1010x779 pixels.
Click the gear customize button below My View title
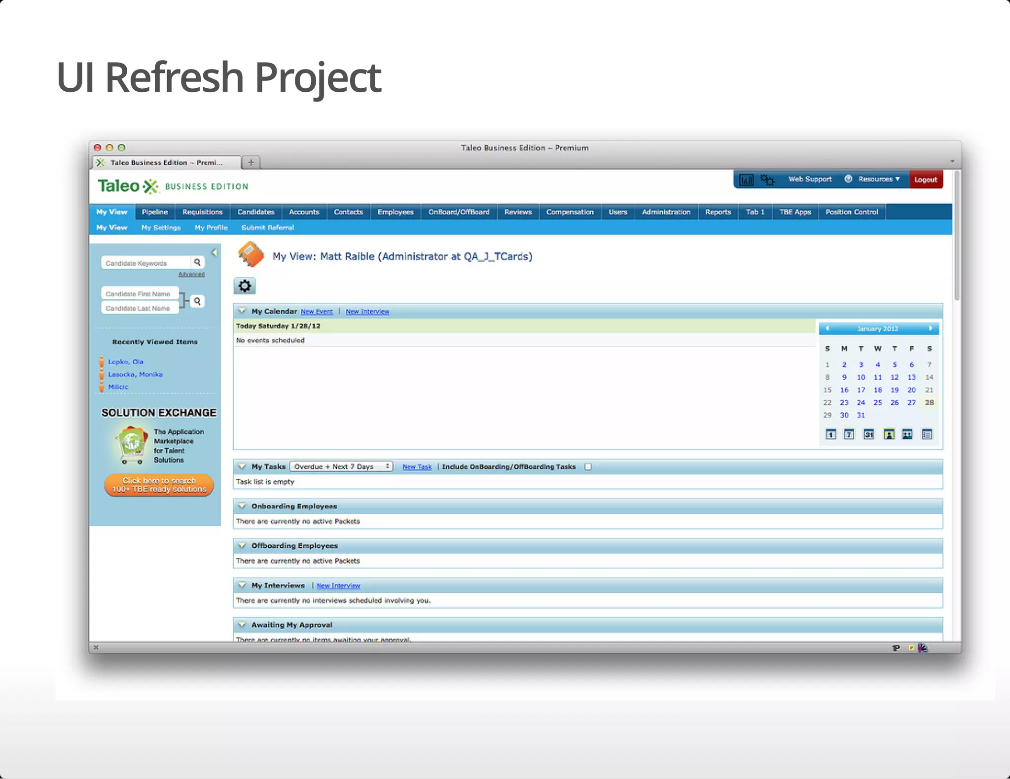point(245,286)
